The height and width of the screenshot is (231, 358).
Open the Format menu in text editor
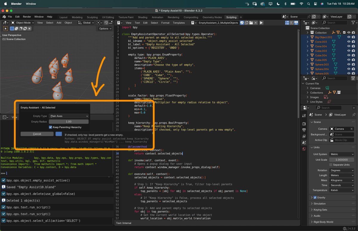coord(165,23)
